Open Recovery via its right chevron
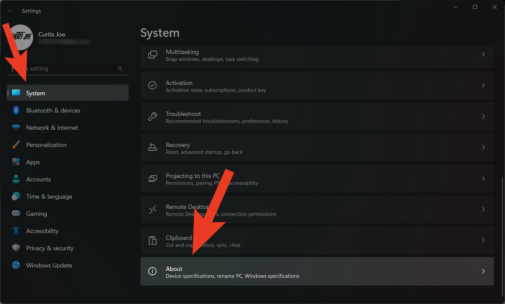The image size is (505, 304). coord(483,148)
